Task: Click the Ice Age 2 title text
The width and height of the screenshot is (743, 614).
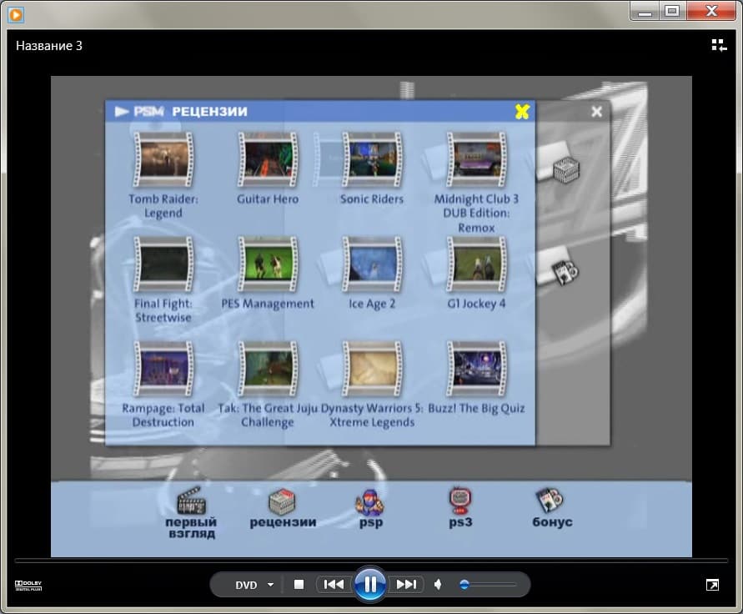Action: pyautogui.click(x=372, y=304)
